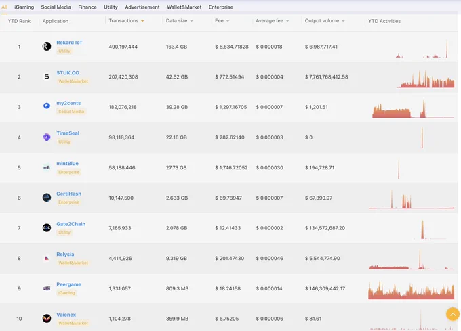Click the $ 0.000046 average fee value
Image resolution: width=461 pixels, height=331 pixels.
click(269, 258)
